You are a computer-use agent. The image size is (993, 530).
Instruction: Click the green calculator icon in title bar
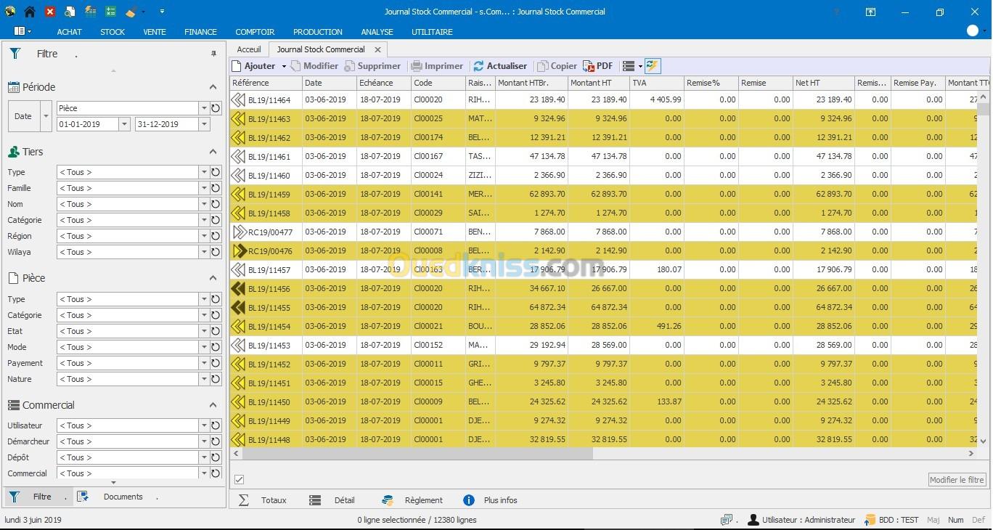click(111, 12)
